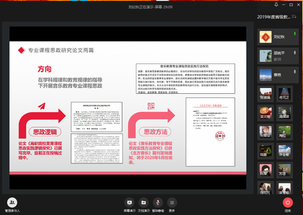Select the 许会敏 participant avatar
The height and width of the screenshot is (215, 303).
coord(284,151)
